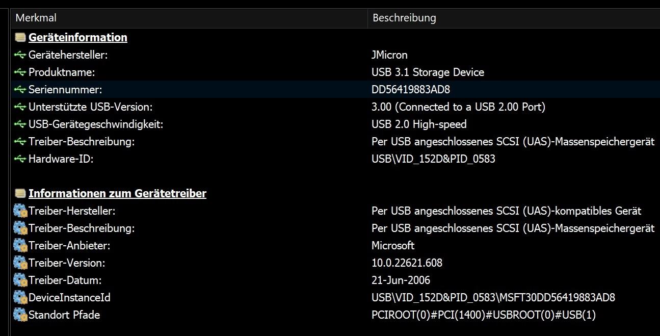Click the USB icon beside Seriennummer

tap(20, 90)
